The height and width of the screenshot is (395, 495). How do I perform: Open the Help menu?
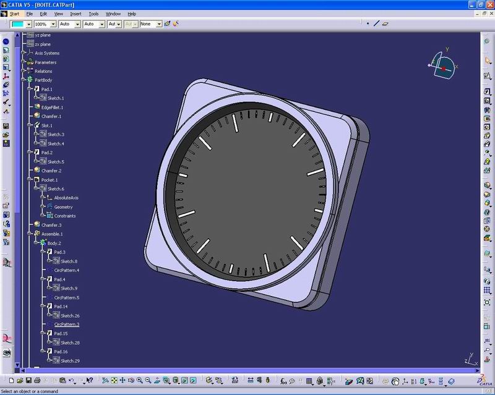coord(132,14)
